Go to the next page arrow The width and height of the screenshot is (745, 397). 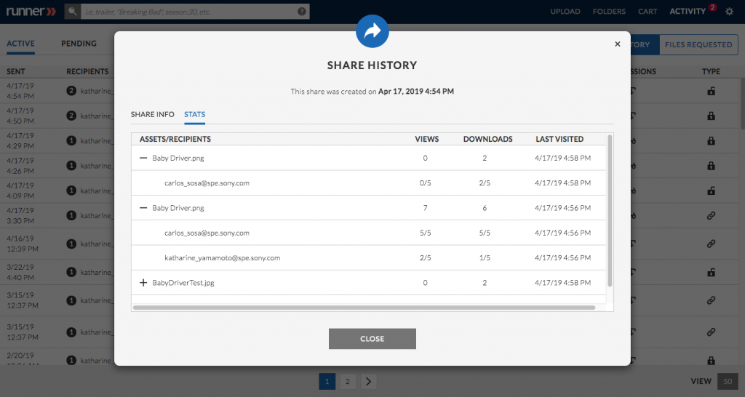[x=369, y=381]
